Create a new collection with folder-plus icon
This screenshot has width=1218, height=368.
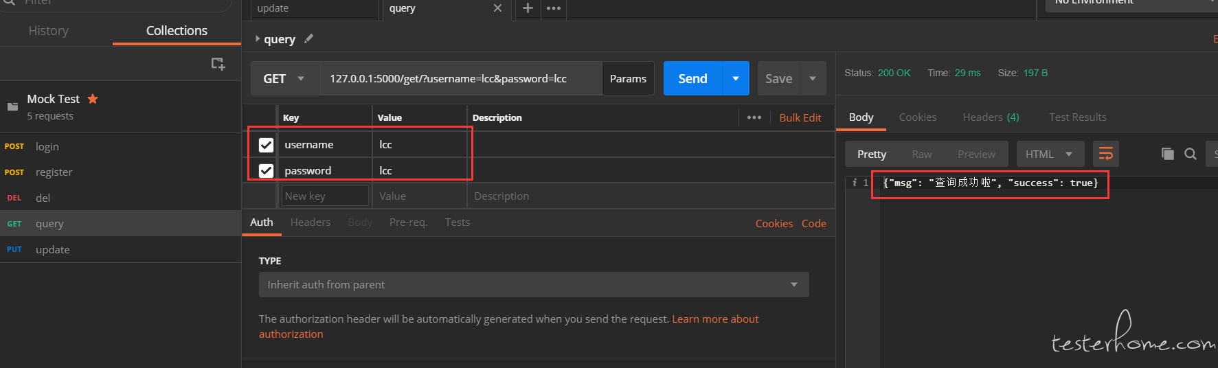218,64
